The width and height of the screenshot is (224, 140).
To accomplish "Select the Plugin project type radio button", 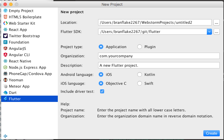I will (x=140, y=47).
